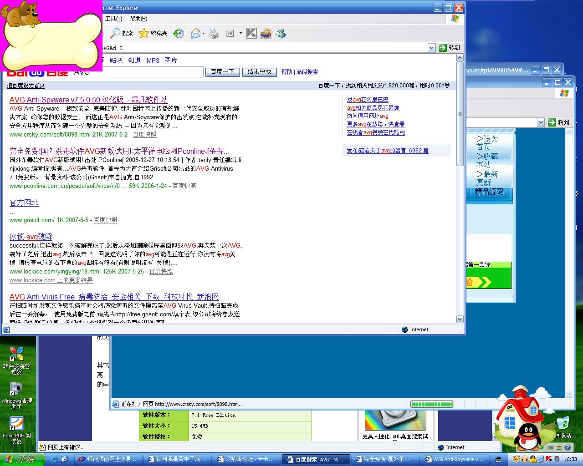Click the 网页上有错误 warning icon in status bar

(42, 447)
